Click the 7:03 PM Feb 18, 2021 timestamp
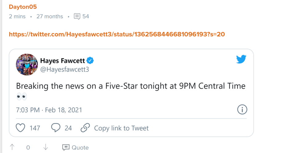 49,109
